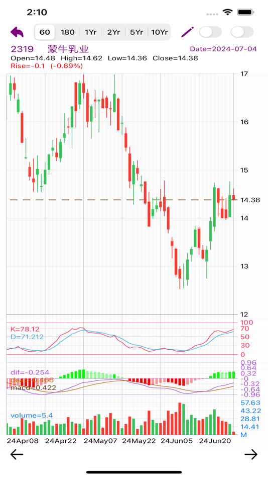
Task: Tap the High=14.62 value
Action: [81, 58]
